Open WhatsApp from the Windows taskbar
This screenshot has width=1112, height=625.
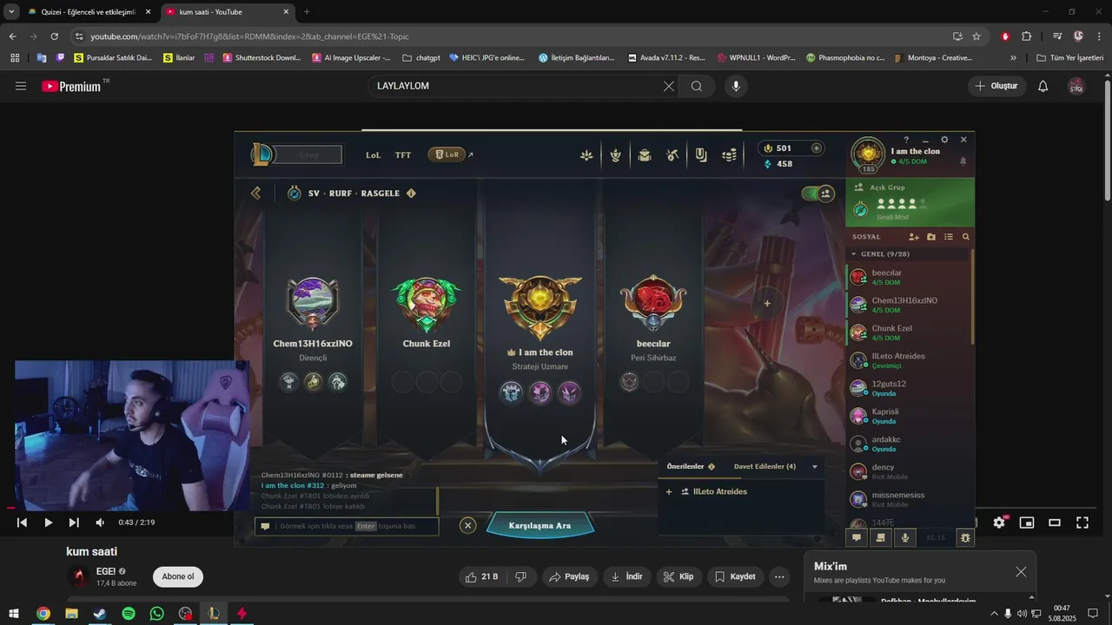[x=156, y=614]
